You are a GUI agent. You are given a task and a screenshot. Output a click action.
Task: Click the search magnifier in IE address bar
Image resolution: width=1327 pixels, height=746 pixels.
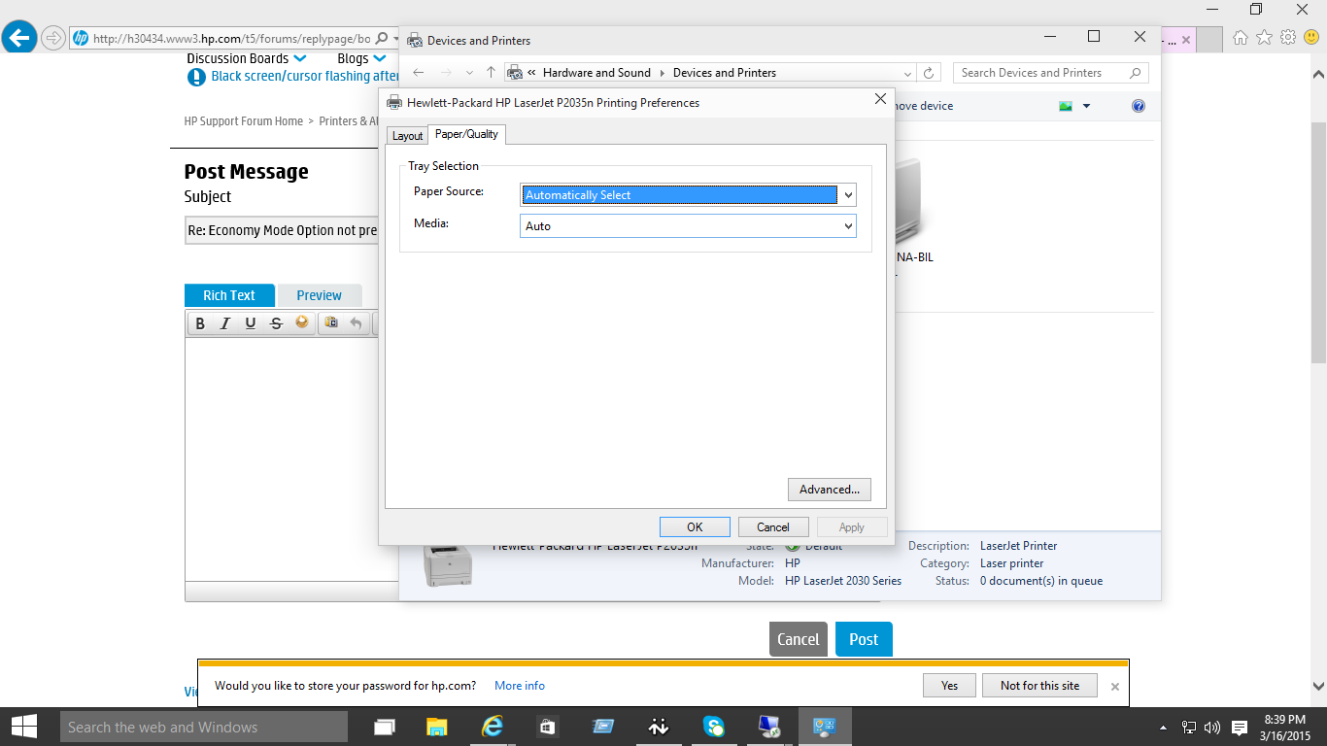click(382, 39)
